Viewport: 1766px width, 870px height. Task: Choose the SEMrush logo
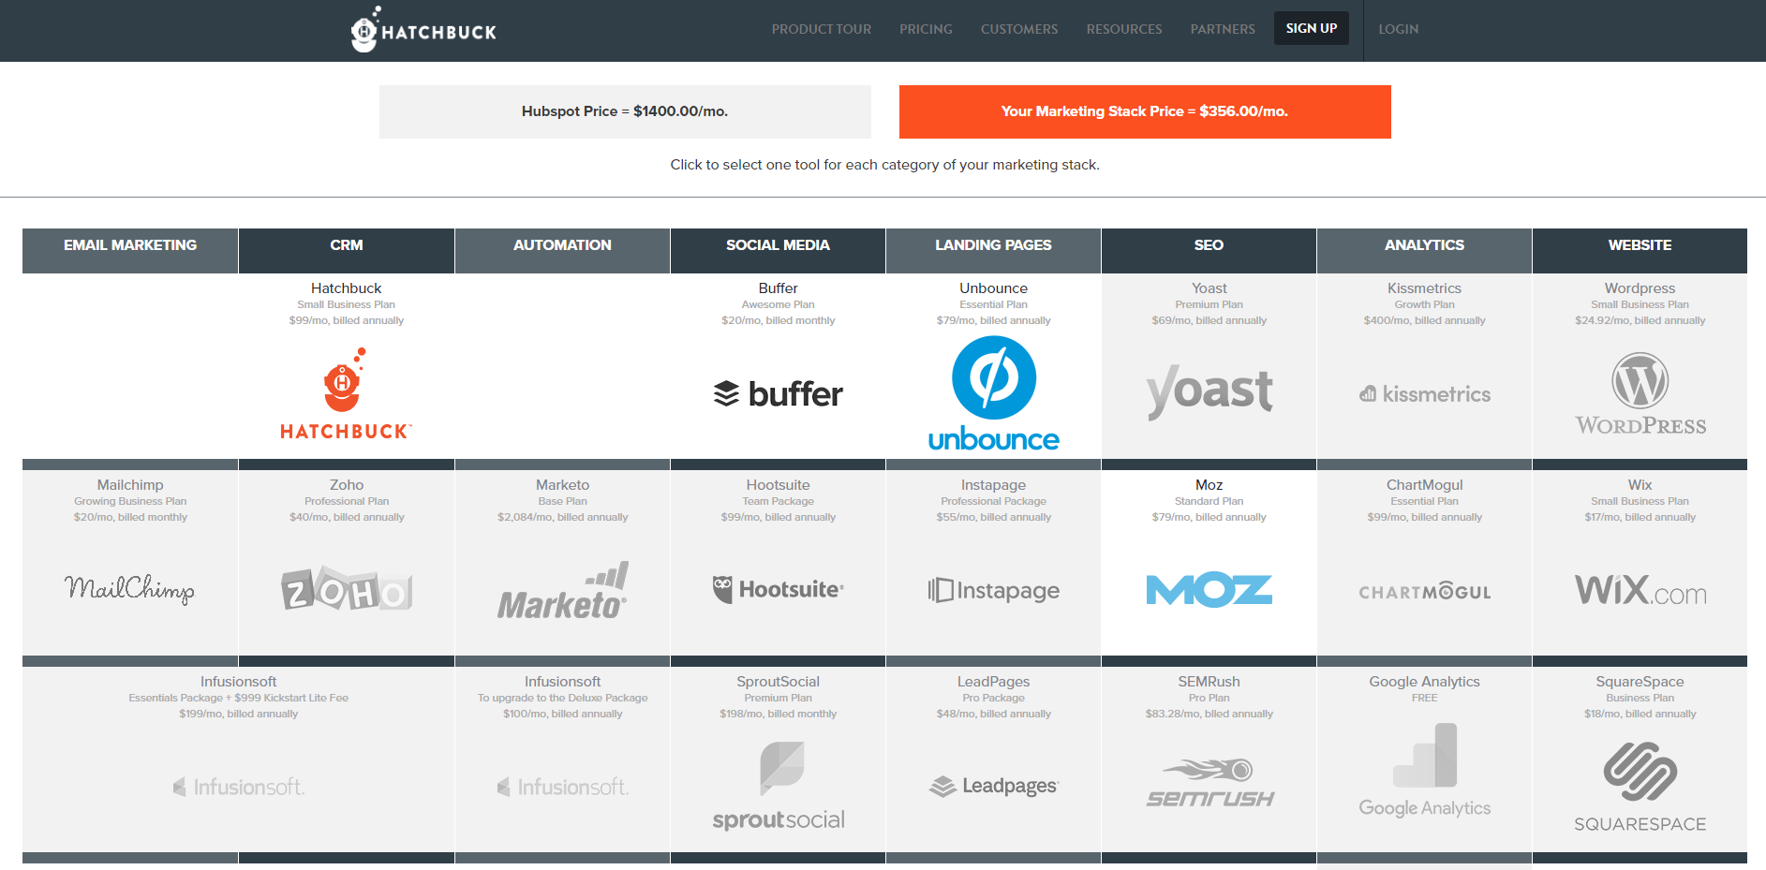(x=1209, y=784)
